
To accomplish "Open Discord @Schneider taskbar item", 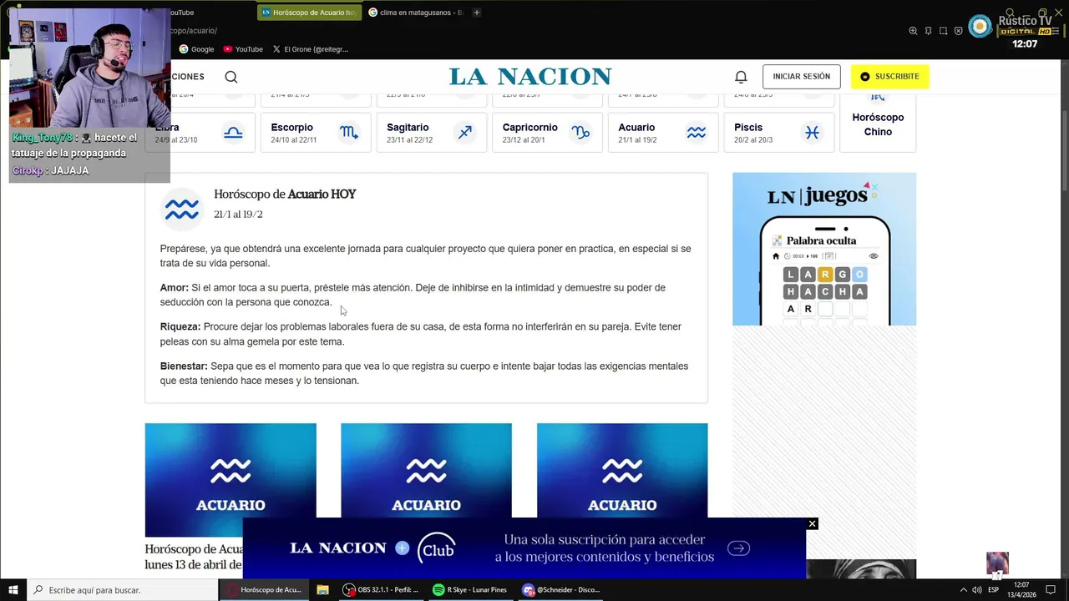I will (561, 590).
